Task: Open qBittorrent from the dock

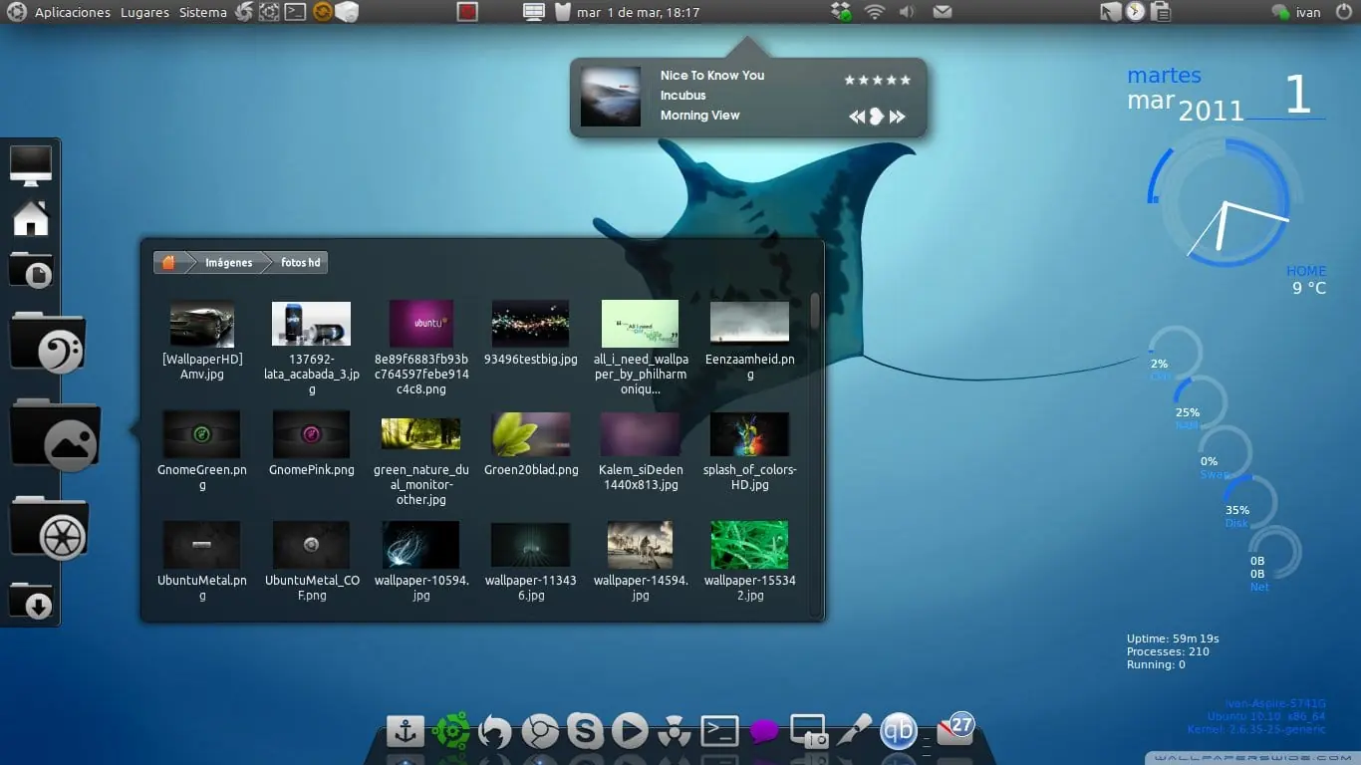Action: click(899, 731)
